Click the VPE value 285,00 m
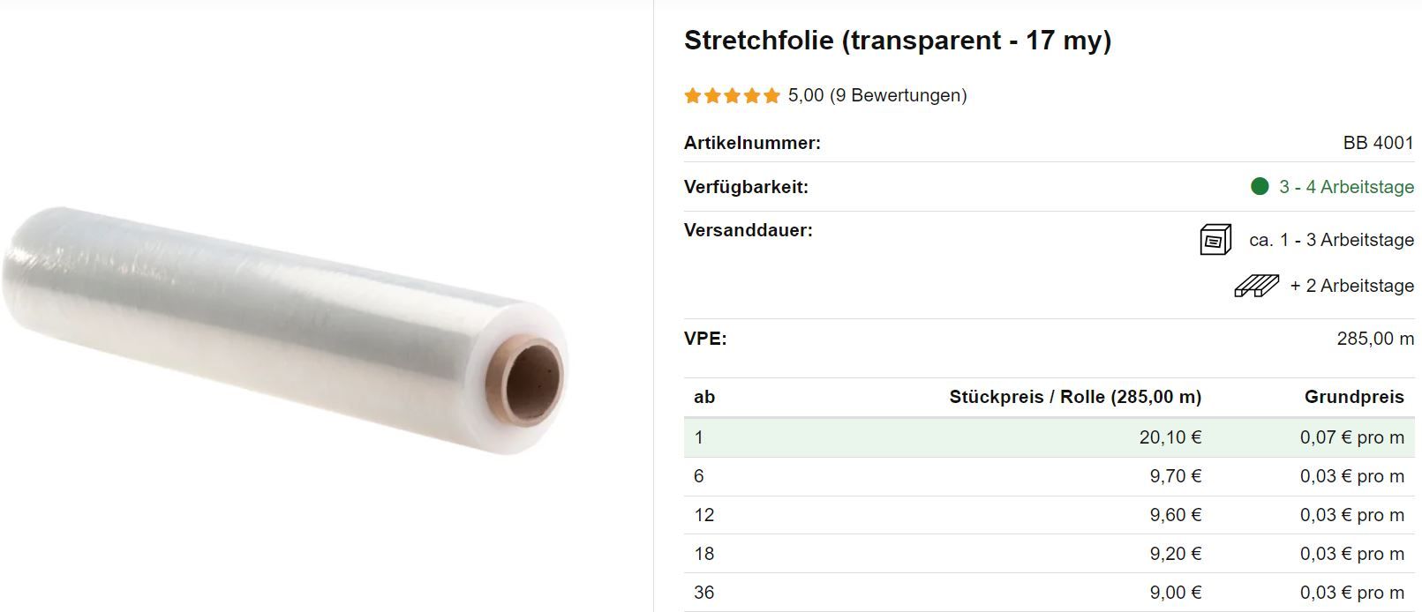1422x612 pixels. pyautogui.click(x=1374, y=339)
